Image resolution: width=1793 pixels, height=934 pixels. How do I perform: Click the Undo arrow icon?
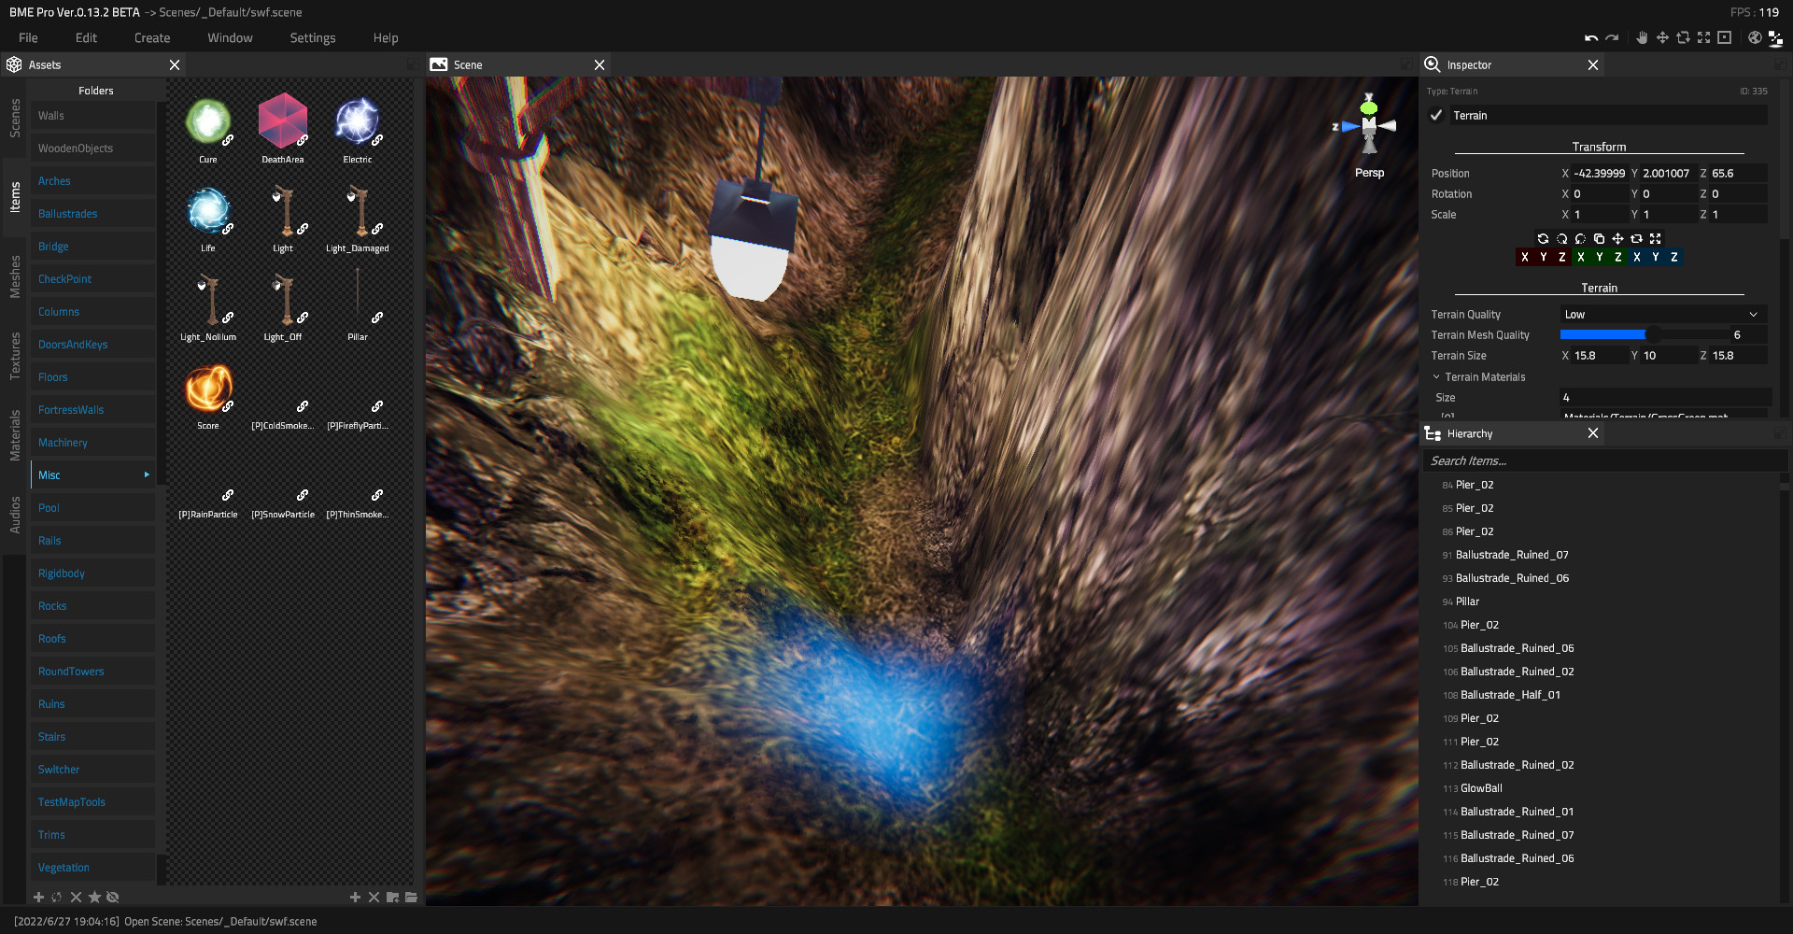1589,37
